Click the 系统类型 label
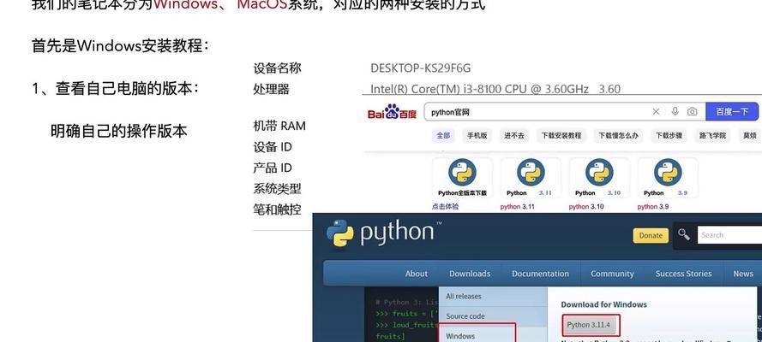This screenshot has width=762, height=342. pyautogui.click(x=277, y=188)
